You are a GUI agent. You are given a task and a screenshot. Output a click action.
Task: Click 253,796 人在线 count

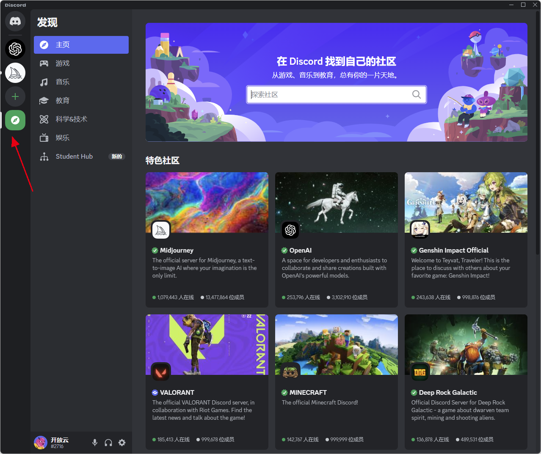(x=304, y=297)
